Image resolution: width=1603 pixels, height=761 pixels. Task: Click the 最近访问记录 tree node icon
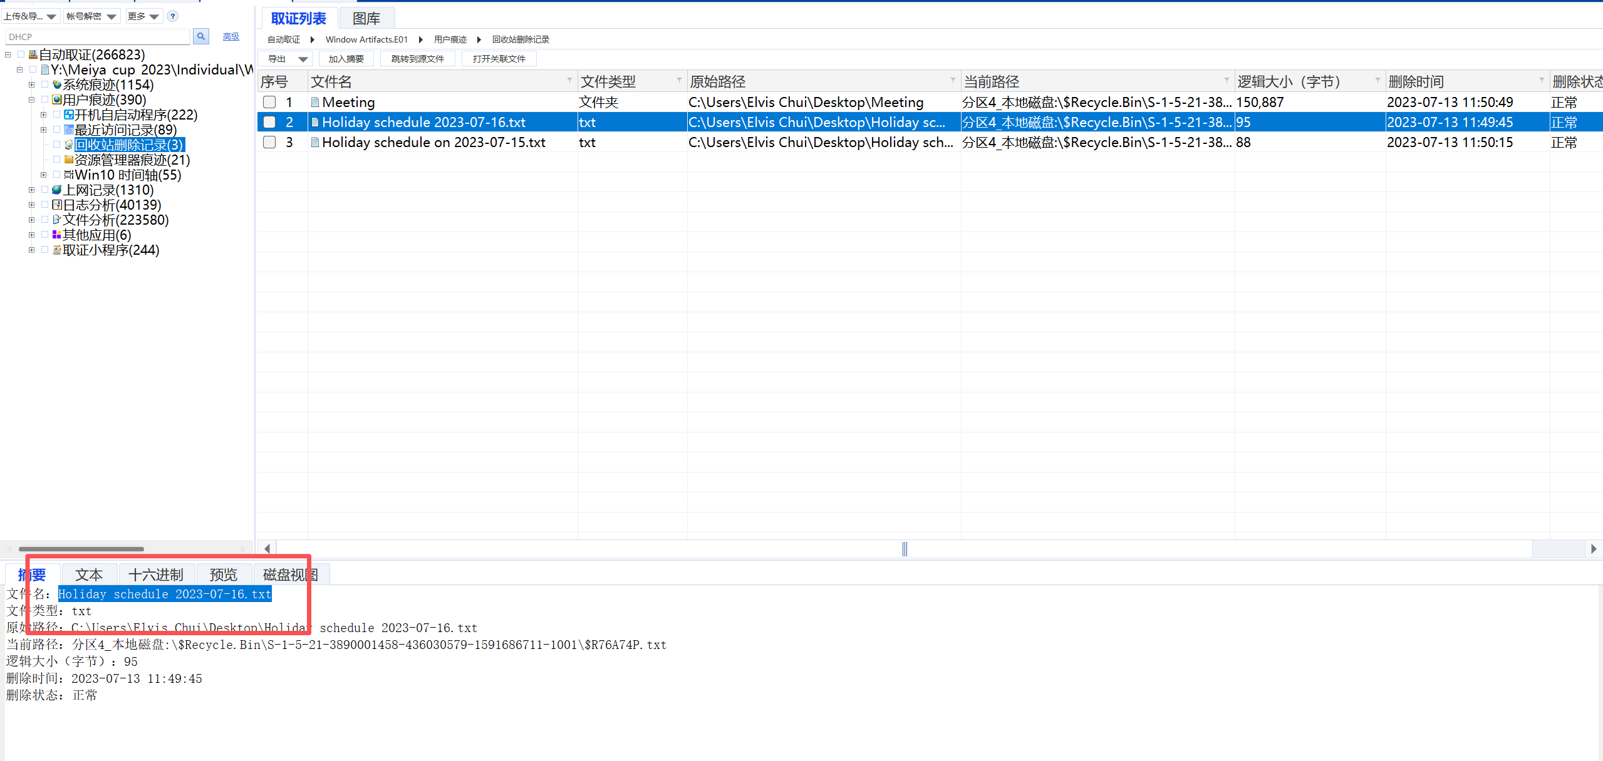69,130
